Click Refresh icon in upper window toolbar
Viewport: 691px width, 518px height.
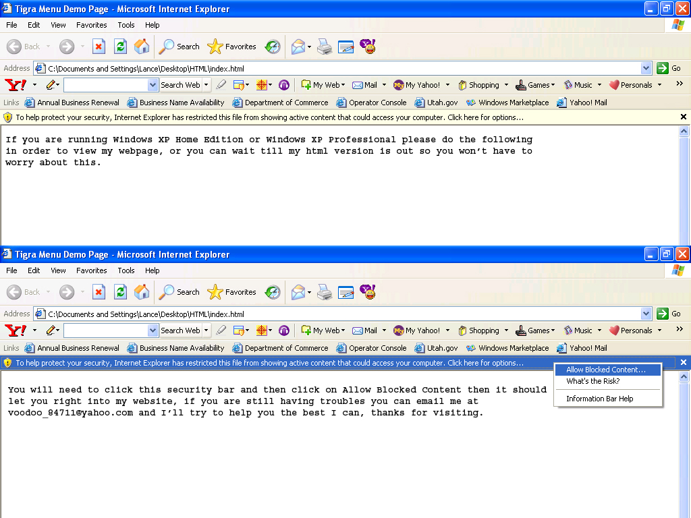tap(120, 47)
